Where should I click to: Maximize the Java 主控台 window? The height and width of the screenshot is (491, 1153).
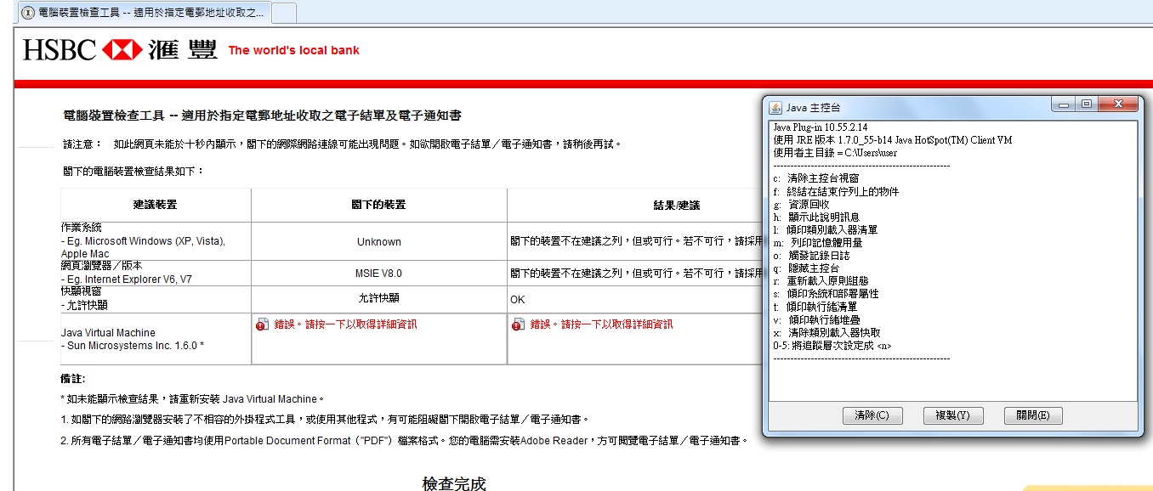(x=1086, y=104)
